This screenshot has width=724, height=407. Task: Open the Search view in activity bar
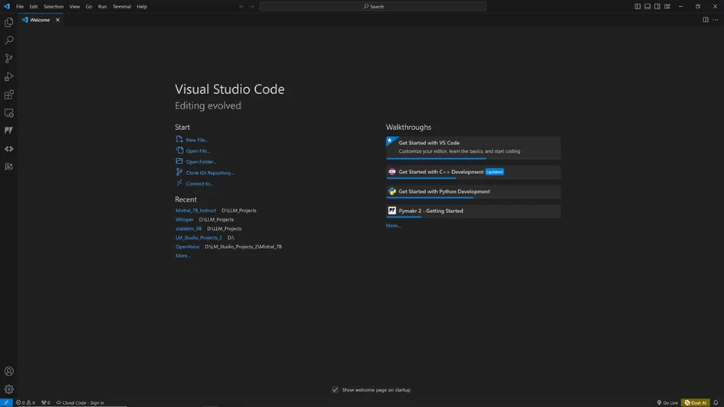point(8,40)
